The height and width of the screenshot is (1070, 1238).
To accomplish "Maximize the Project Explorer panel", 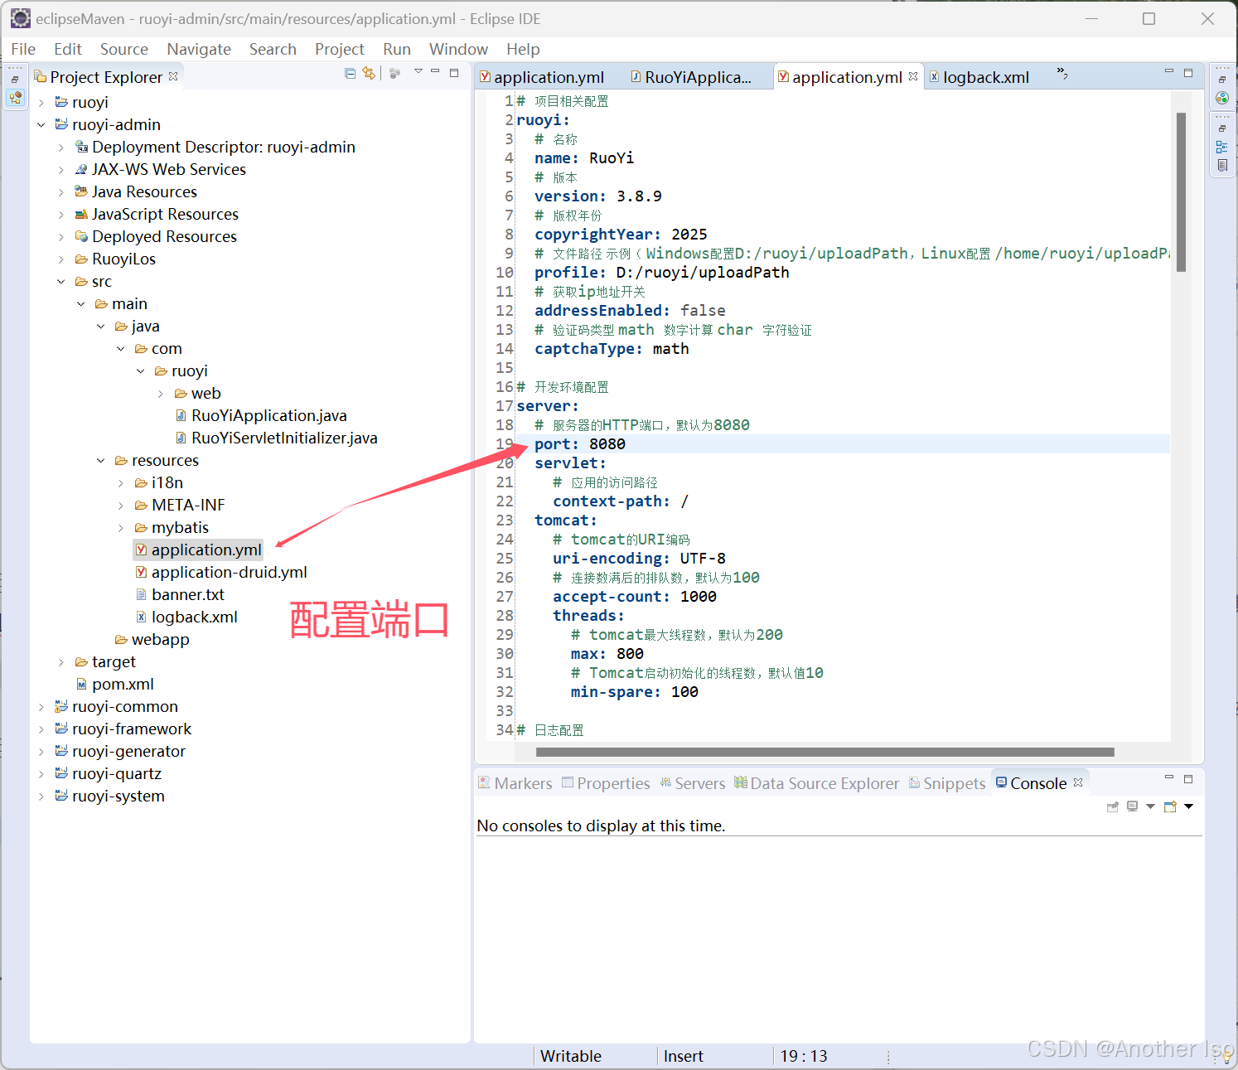I will click(454, 72).
